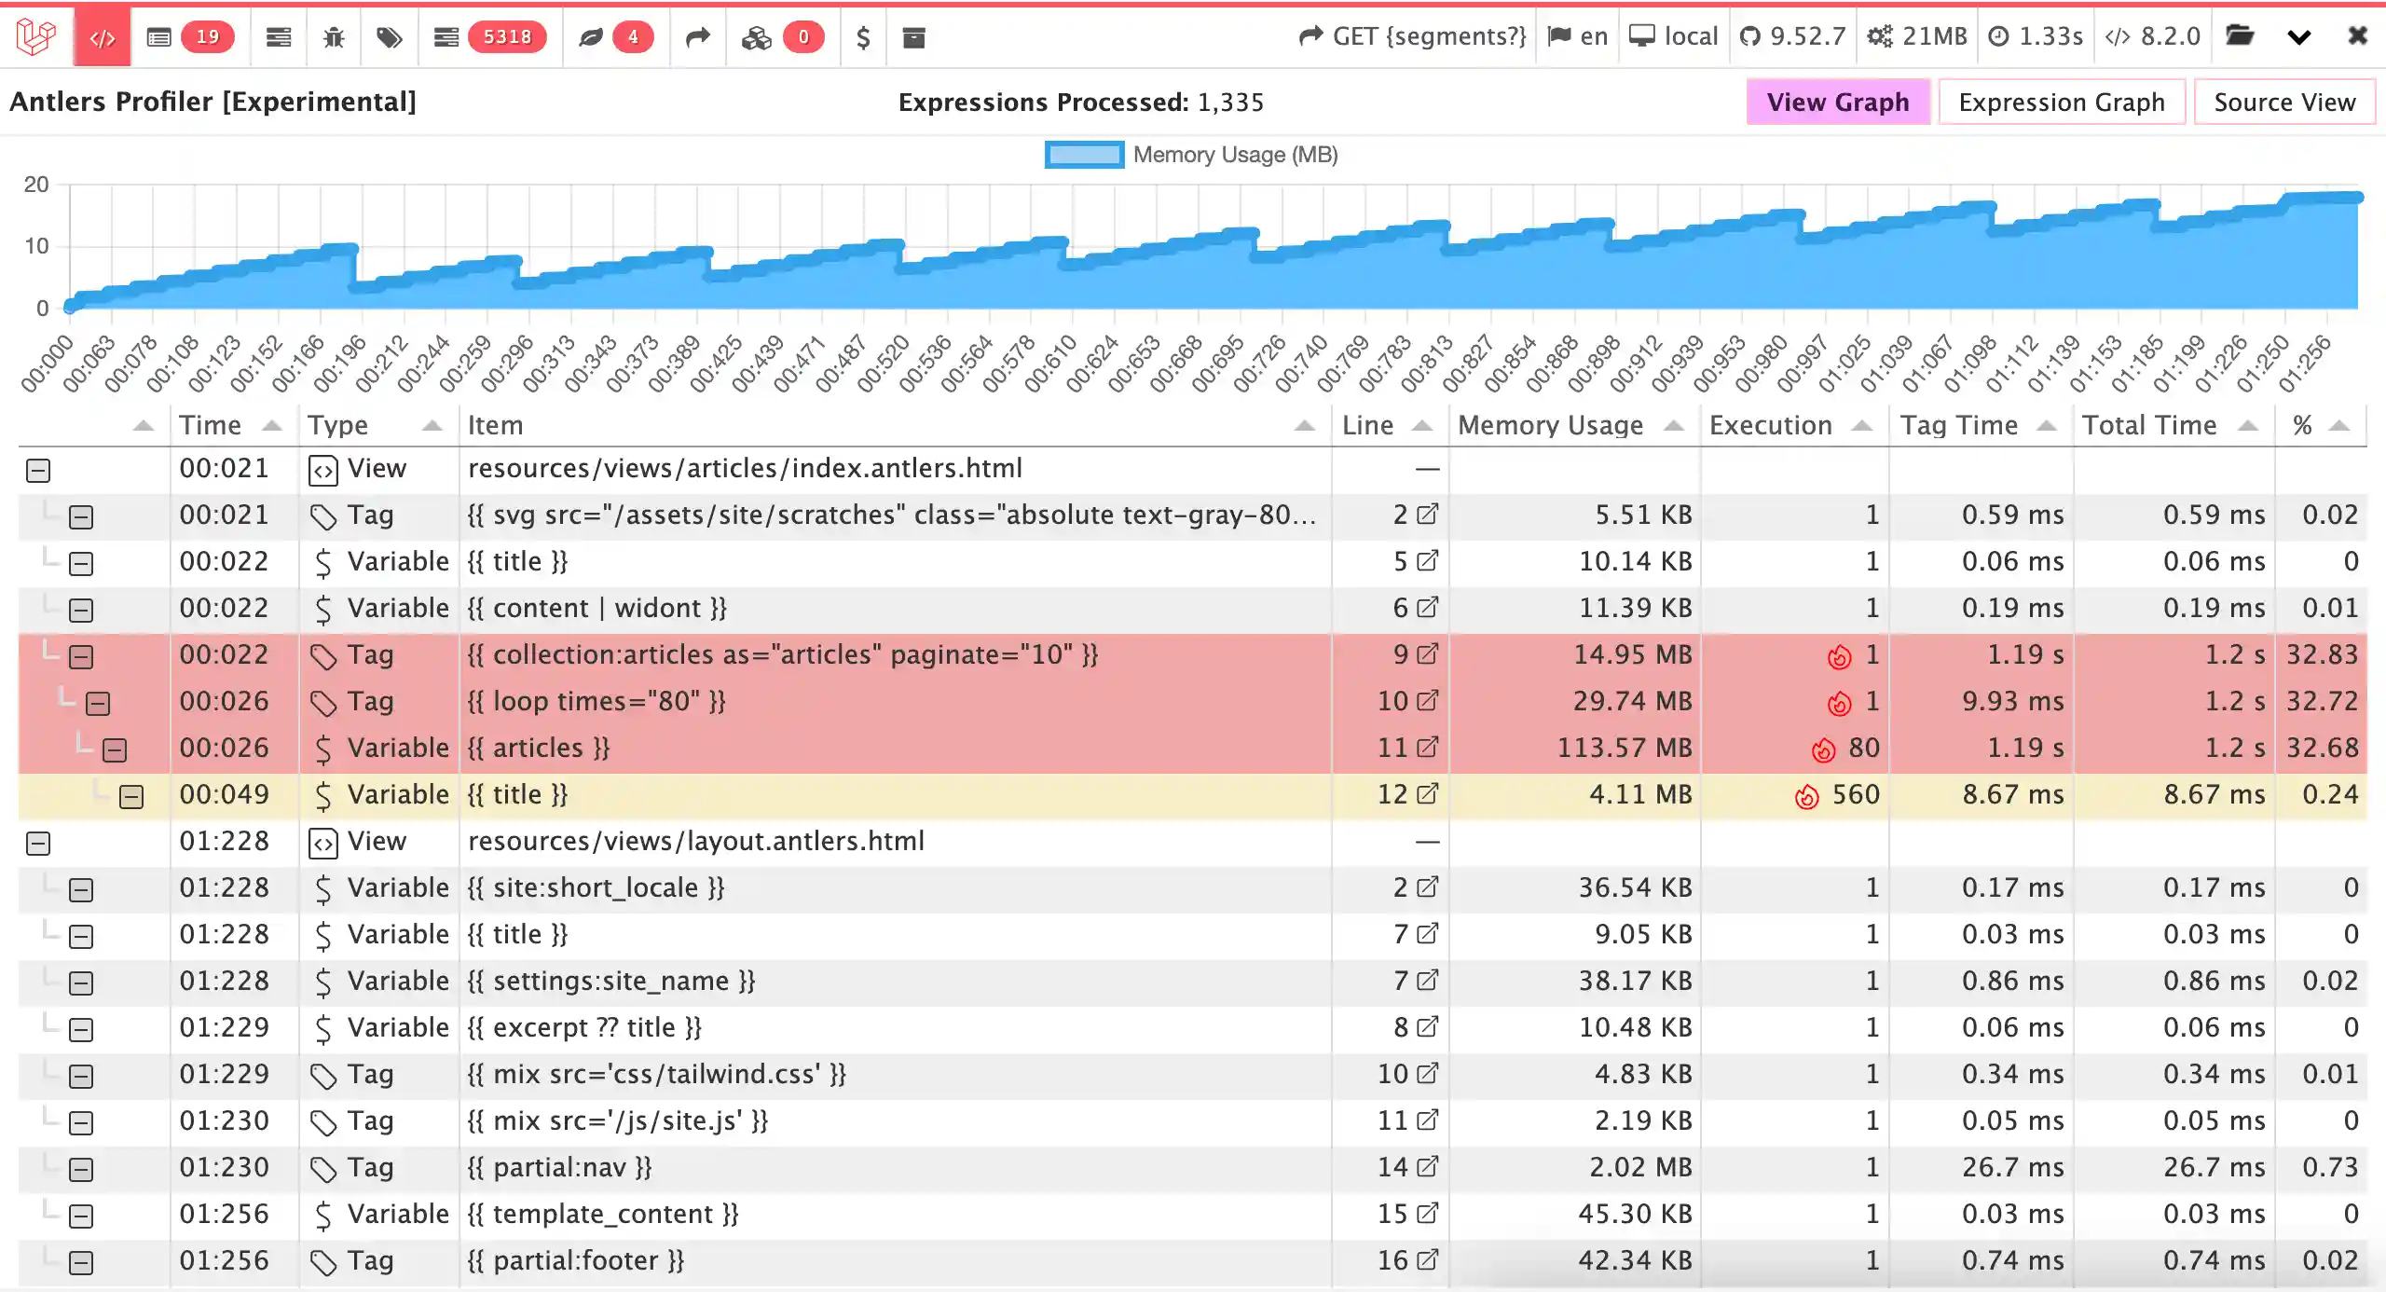Click the dollar sign icon tab

(x=863, y=37)
